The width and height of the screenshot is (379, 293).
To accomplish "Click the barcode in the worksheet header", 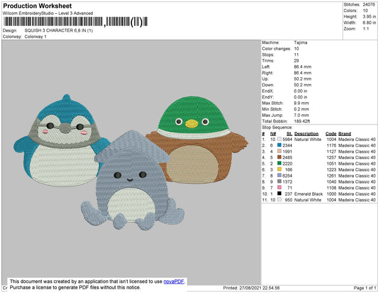I will click(75, 21).
